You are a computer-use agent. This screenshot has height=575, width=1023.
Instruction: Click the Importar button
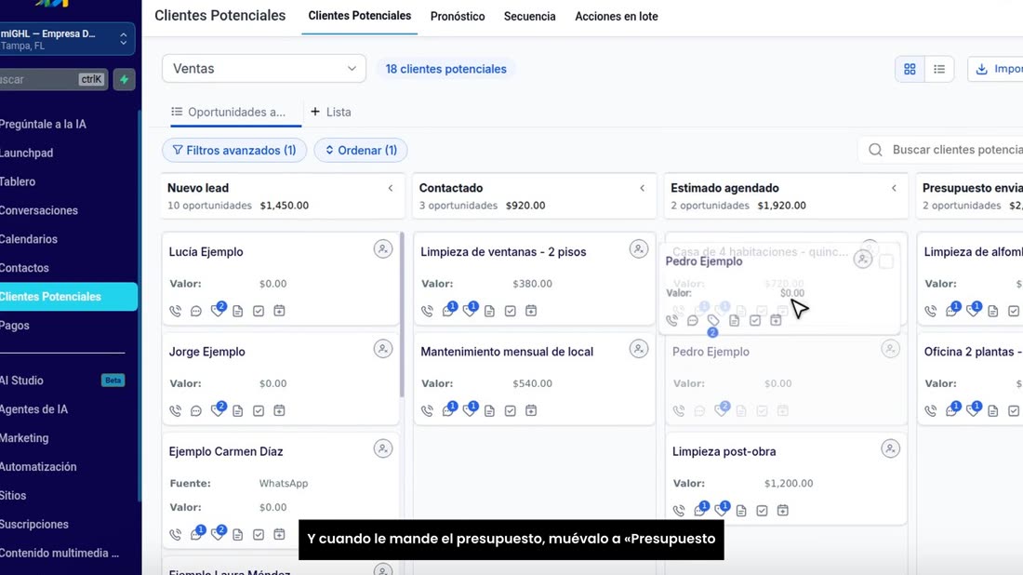click(x=996, y=69)
